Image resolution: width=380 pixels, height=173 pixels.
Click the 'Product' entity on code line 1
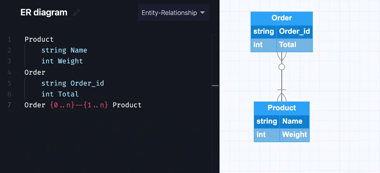pyautogui.click(x=39, y=40)
